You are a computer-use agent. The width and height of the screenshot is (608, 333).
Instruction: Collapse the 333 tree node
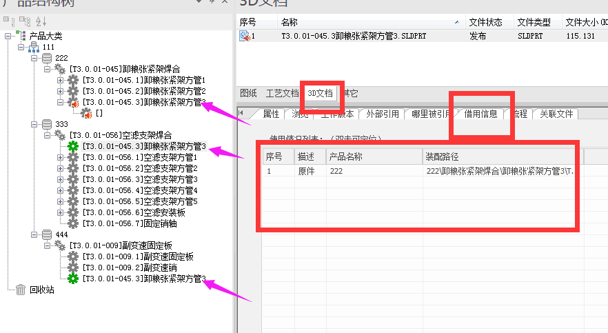click(34, 124)
